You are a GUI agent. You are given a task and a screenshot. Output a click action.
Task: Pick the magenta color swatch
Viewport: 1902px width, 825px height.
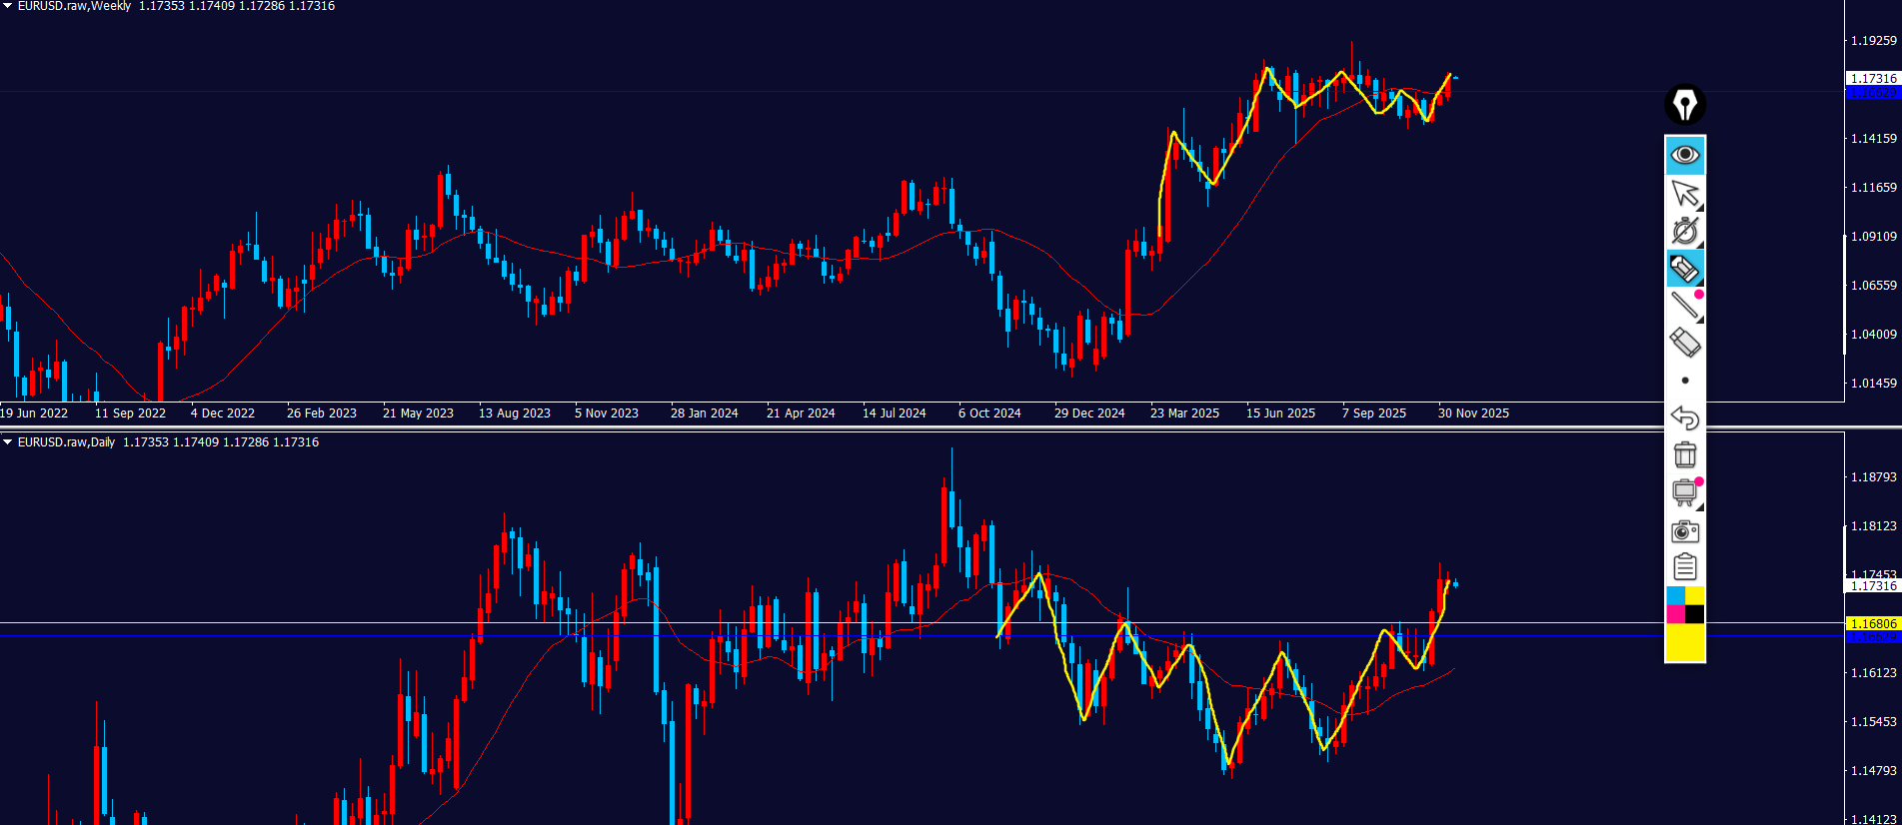tap(1675, 614)
